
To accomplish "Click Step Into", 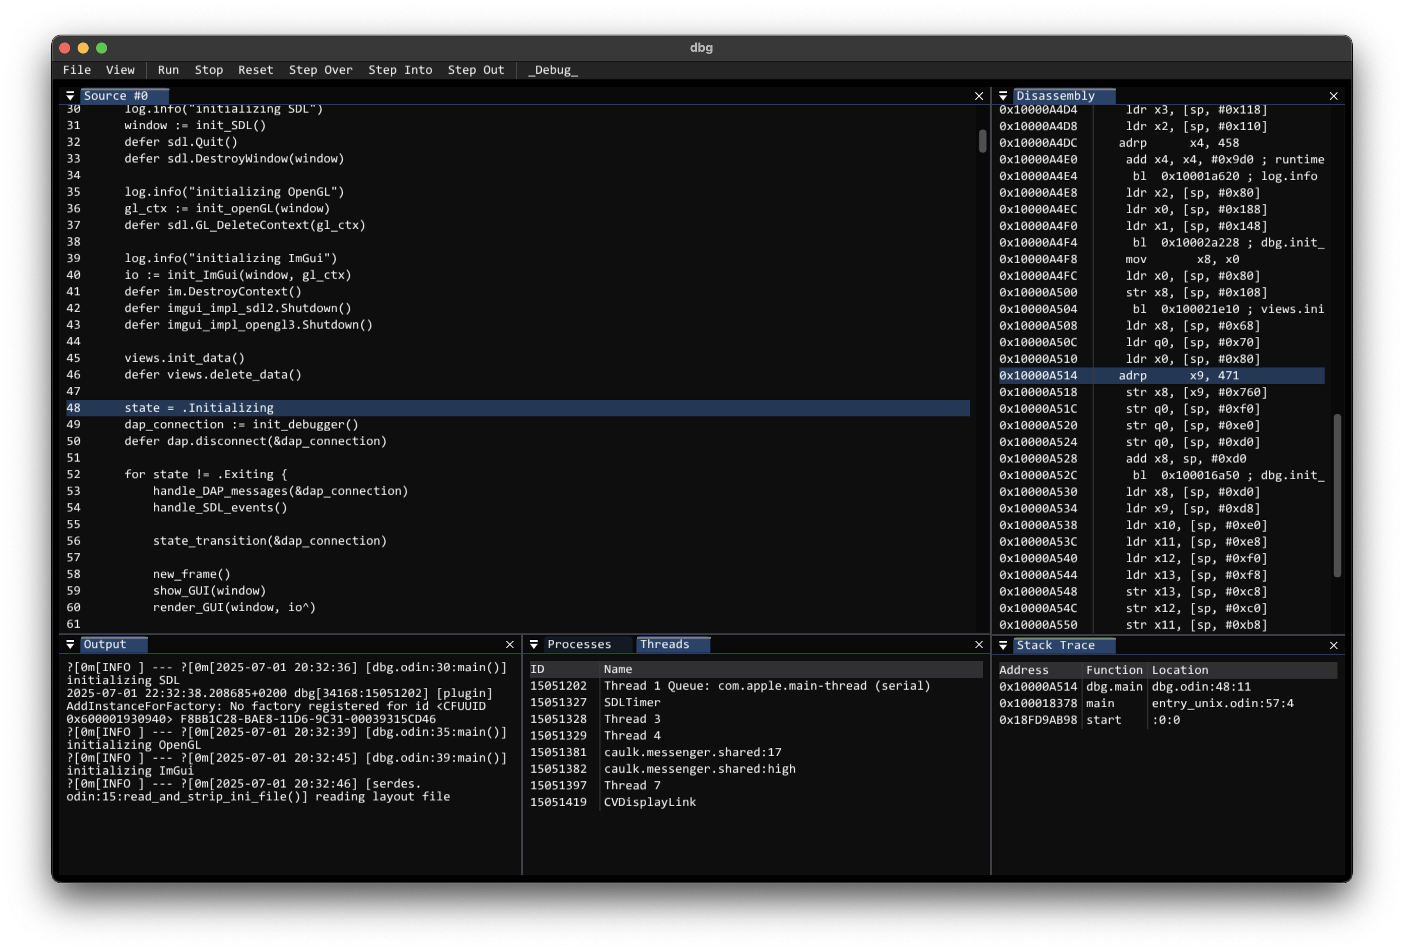I will [400, 70].
